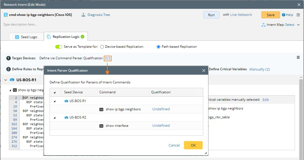Click Undefined link for show ip bgp neighbors
The width and height of the screenshot is (304, 160).
[x=161, y=109]
